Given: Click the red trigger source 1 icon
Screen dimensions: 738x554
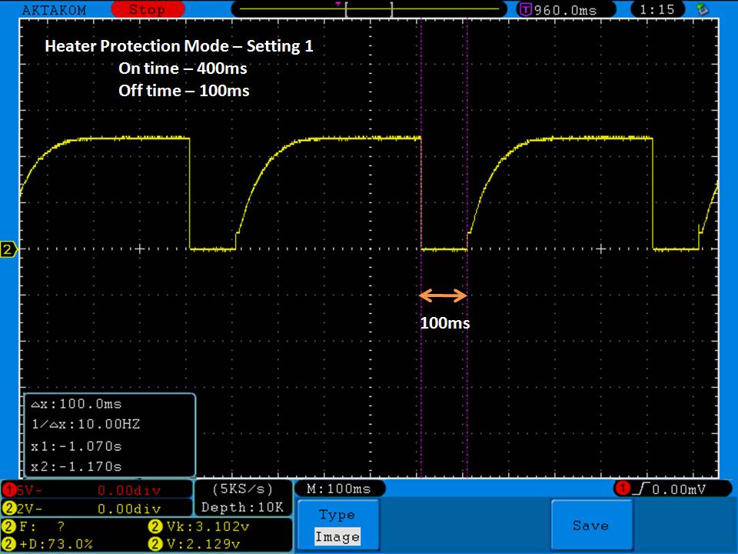Looking at the screenshot, I should pyautogui.click(x=621, y=489).
